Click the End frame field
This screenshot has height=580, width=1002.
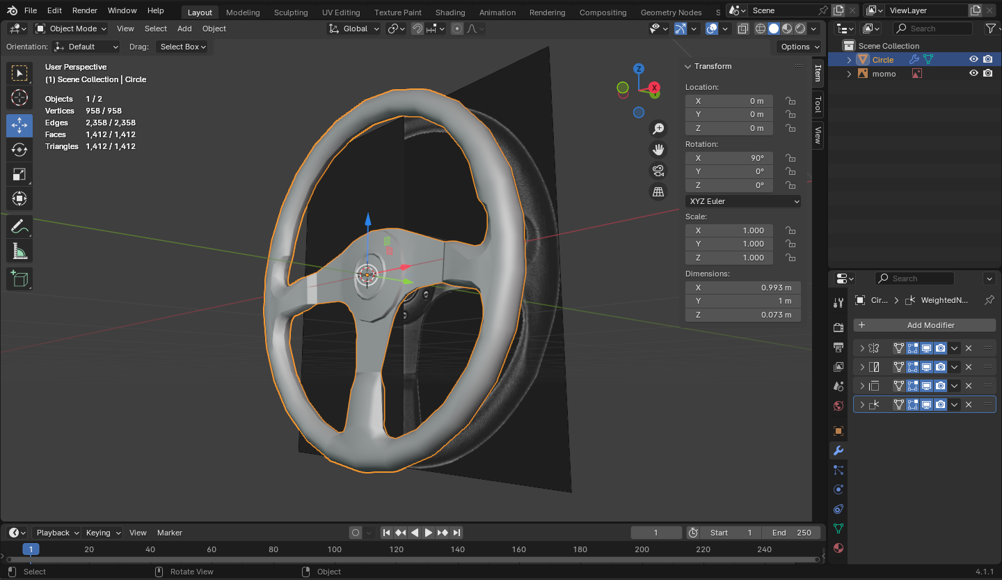click(x=790, y=533)
